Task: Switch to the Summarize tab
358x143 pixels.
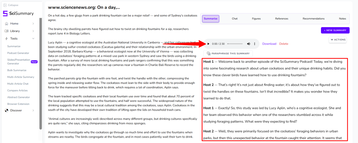Action: click(211, 19)
